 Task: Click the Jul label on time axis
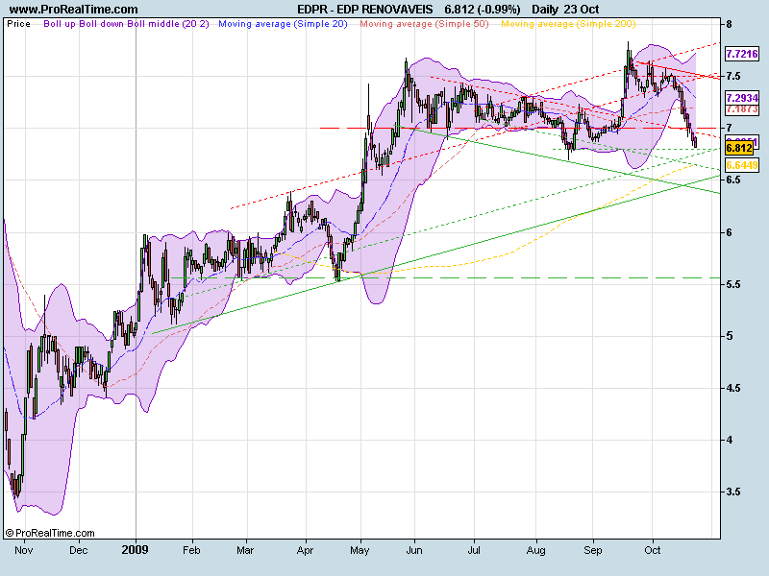tap(474, 550)
